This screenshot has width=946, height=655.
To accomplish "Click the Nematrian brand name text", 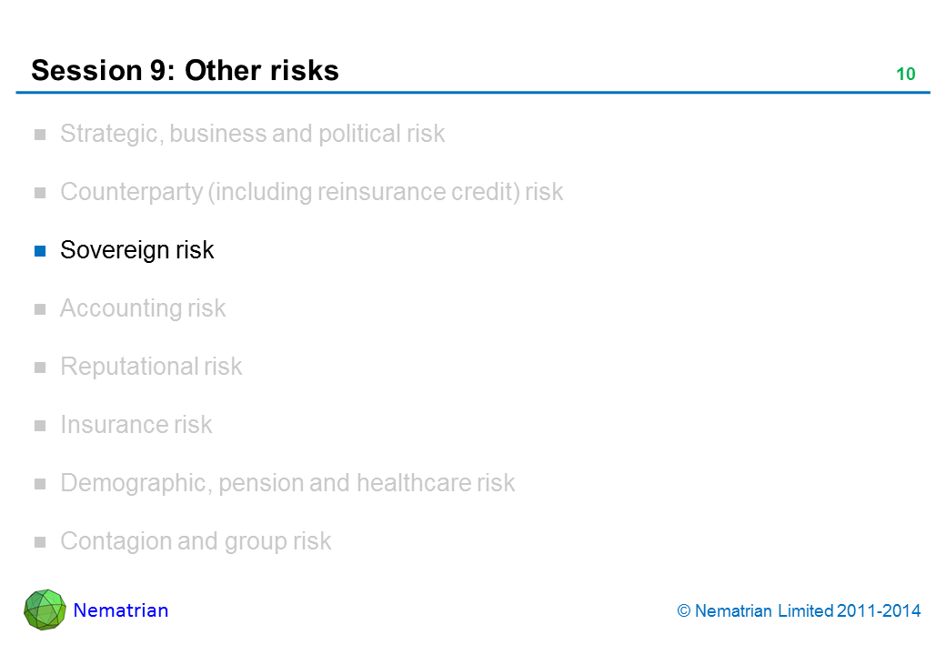I will [121, 610].
